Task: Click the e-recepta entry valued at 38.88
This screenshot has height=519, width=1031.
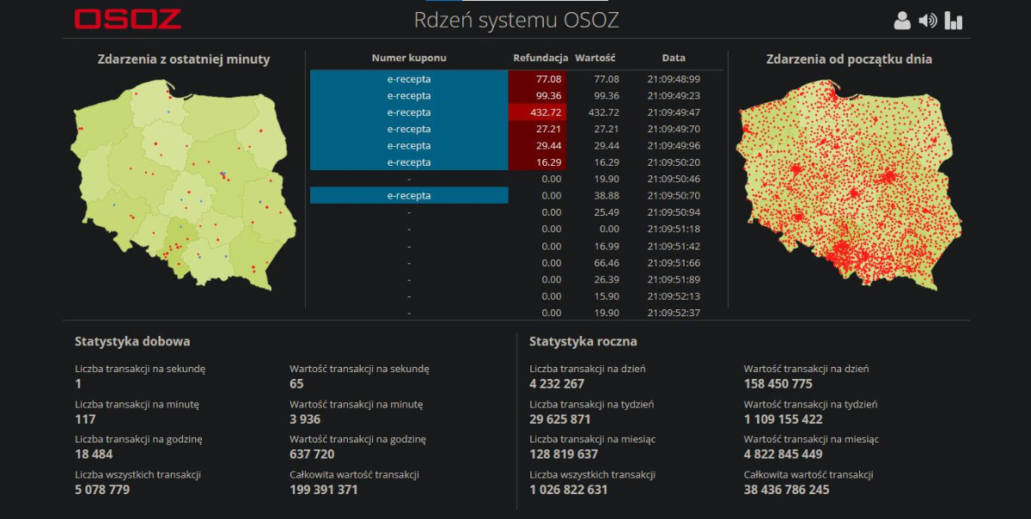Action: 409,196
